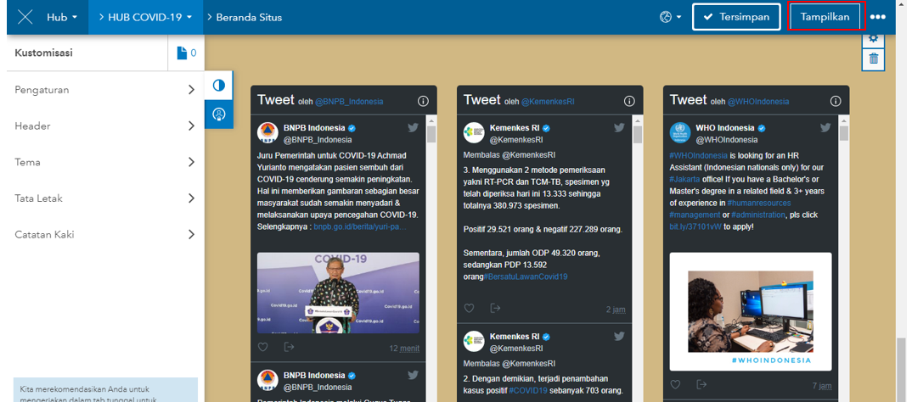The width and height of the screenshot is (912, 402).
Task: Click the Kustomisasi panel title
Action: pyautogui.click(x=43, y=53)
